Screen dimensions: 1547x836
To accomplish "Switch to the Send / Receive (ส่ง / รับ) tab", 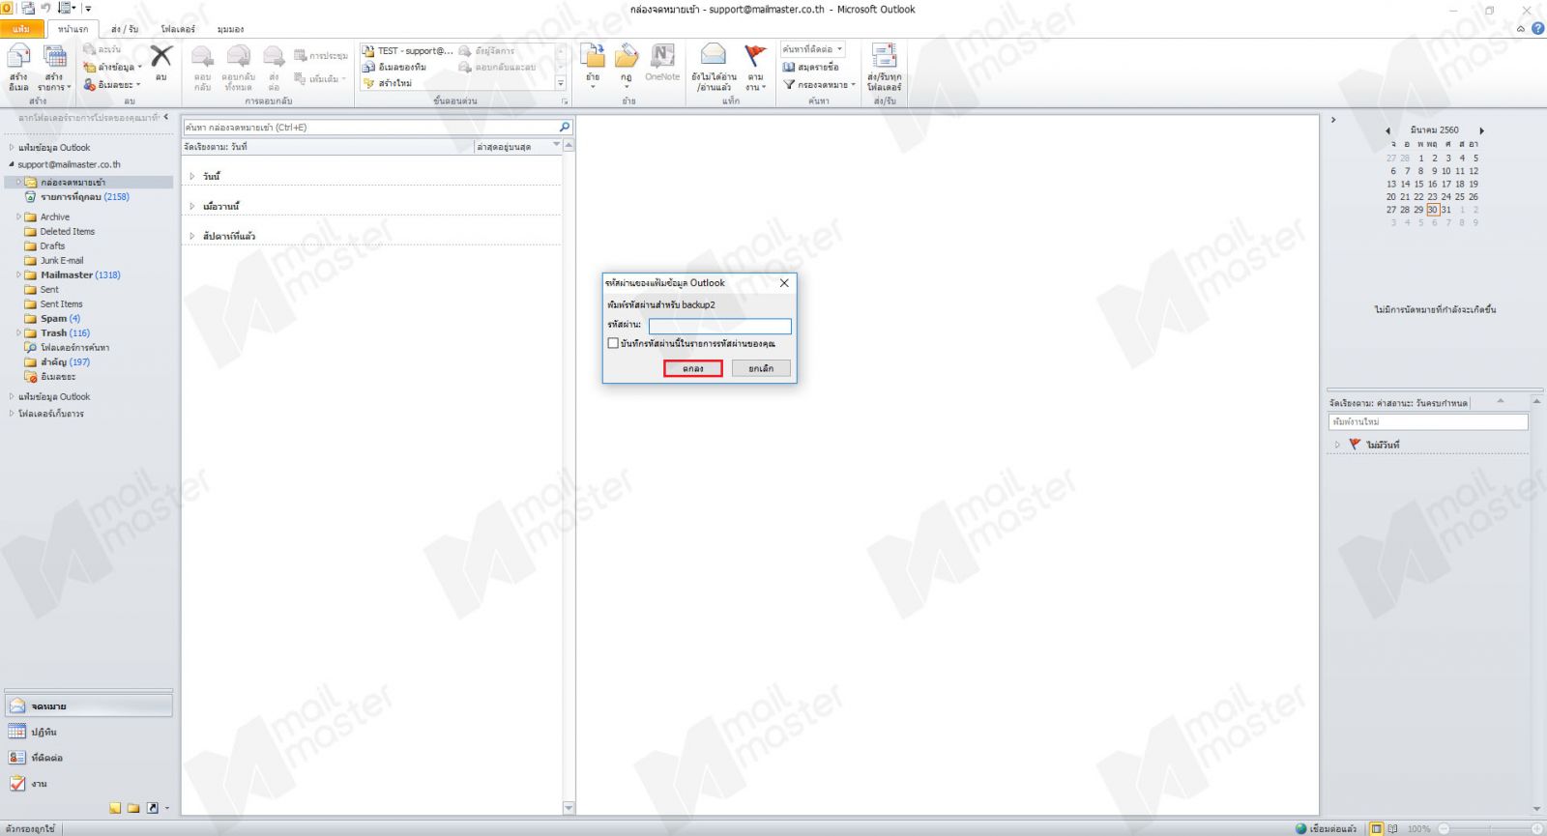I will point(125,29).
